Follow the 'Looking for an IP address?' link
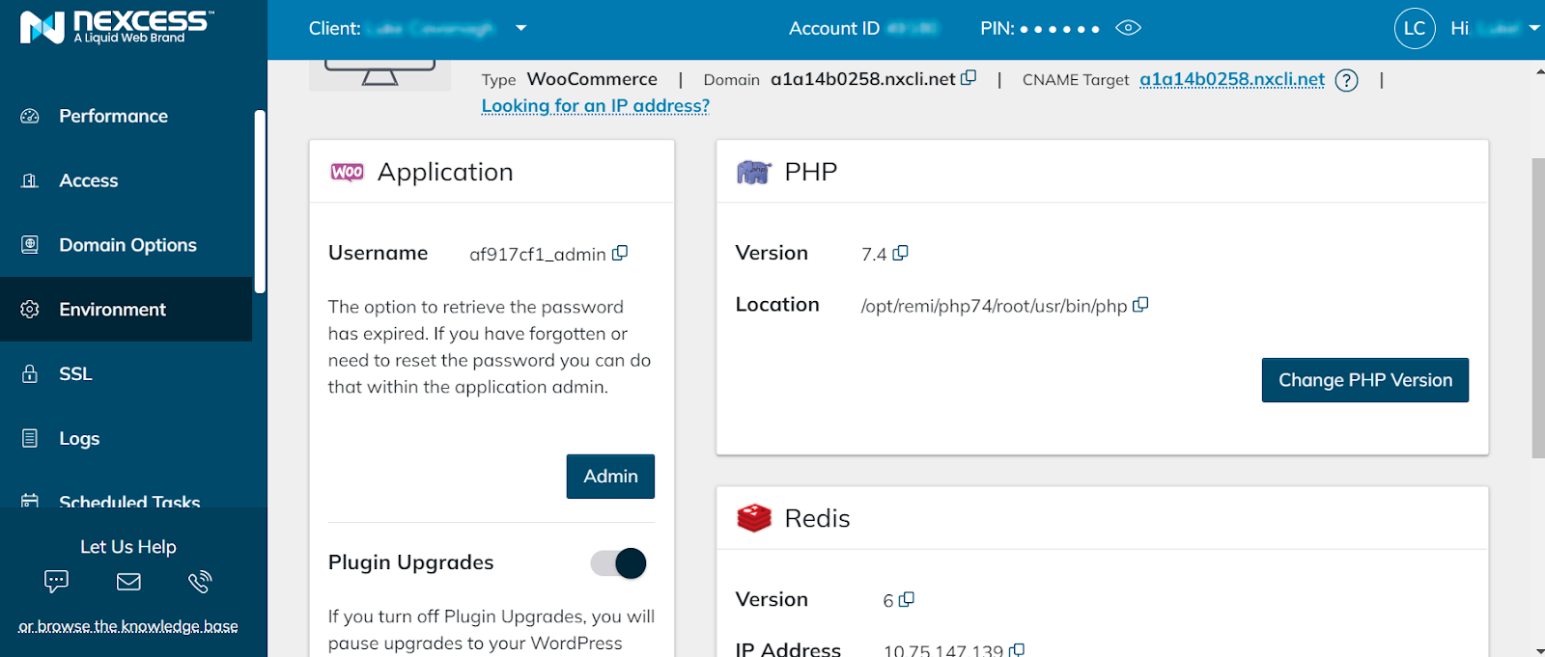The height and width of the screenshot is (657, 1545). click(x=595, y=106)
